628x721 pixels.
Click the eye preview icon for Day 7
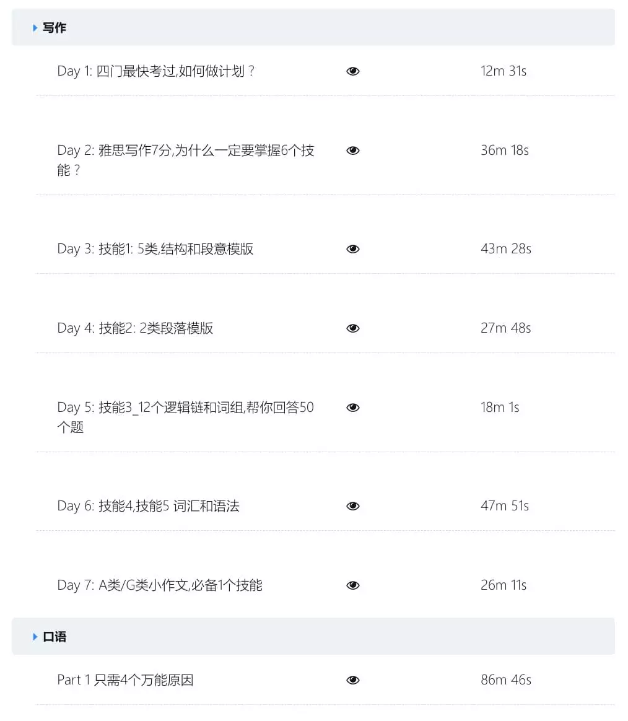tap(353, 585)
